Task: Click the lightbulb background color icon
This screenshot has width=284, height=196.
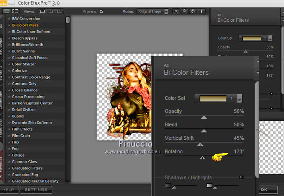Action: 202,10
